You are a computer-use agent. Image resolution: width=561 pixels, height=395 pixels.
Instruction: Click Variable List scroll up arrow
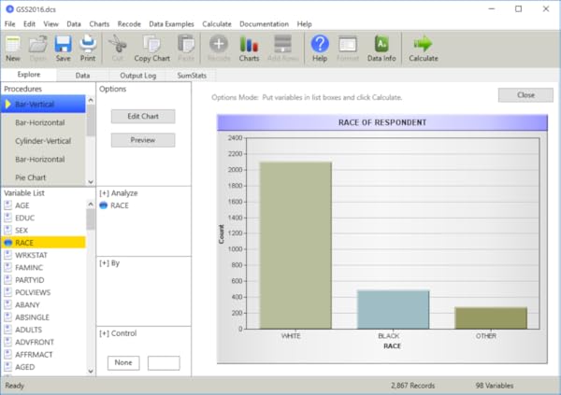[x=91, y=205]
